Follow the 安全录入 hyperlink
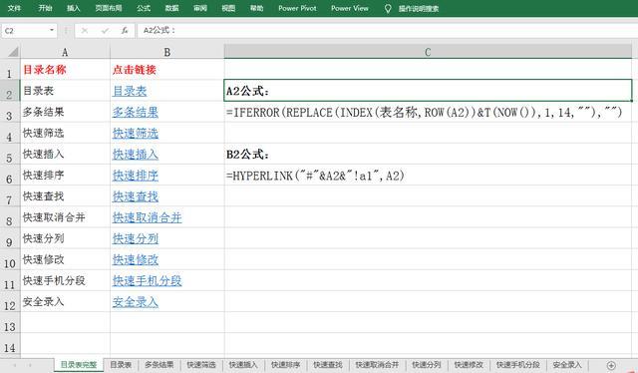 point(136,302)
